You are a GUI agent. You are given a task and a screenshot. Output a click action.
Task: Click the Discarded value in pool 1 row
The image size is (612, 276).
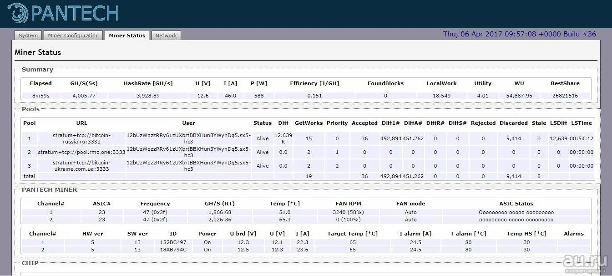(514, 138)
